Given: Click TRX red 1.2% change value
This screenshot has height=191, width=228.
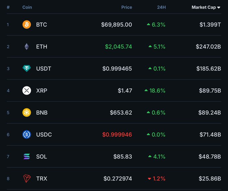Looking at the screenshot, I should (x=159, y=179).
